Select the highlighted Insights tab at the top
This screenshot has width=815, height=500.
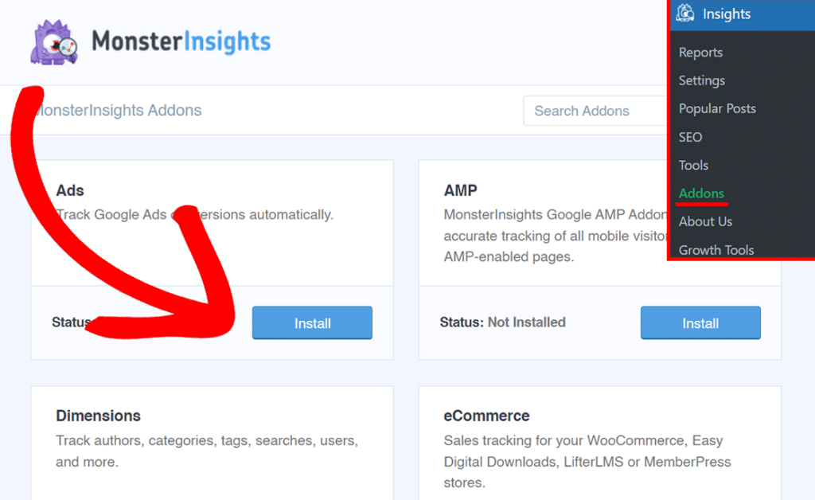[x=726, y=14]
